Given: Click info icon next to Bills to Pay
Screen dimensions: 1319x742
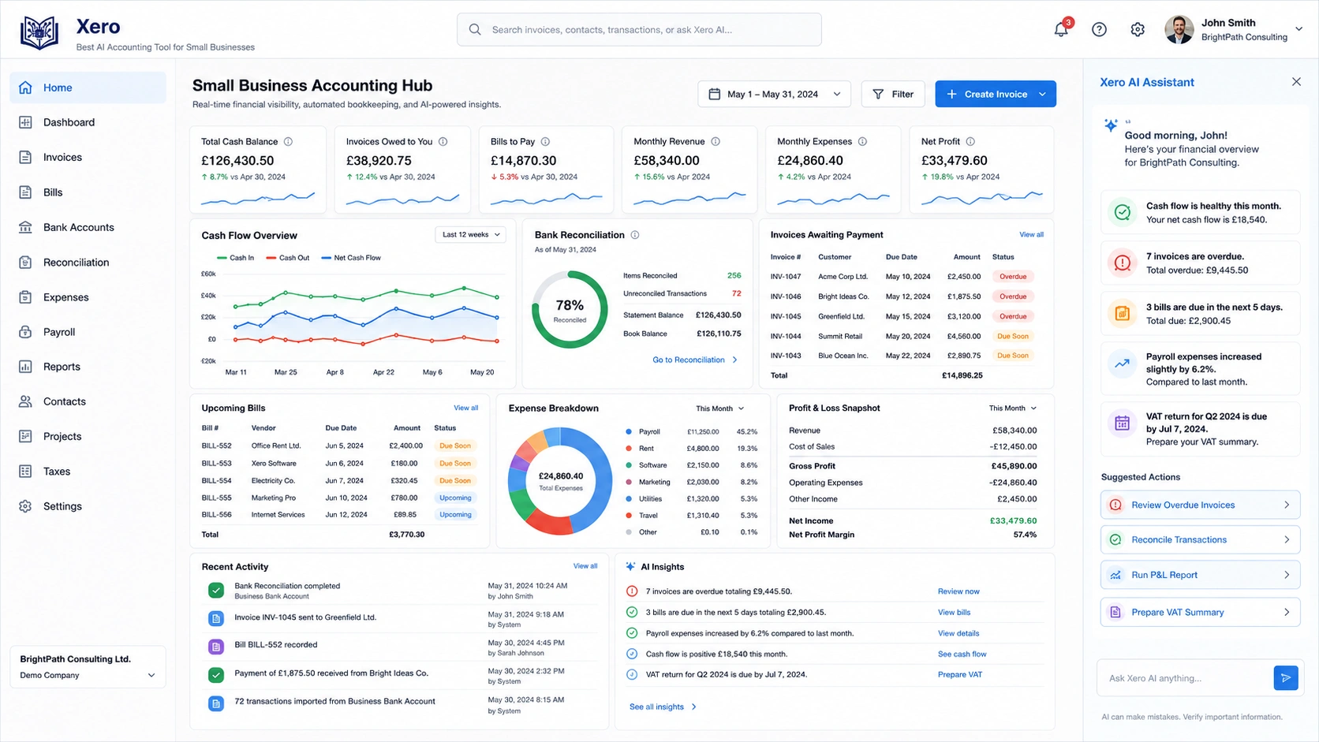Looking at the screenshot, I should [545, 142].
